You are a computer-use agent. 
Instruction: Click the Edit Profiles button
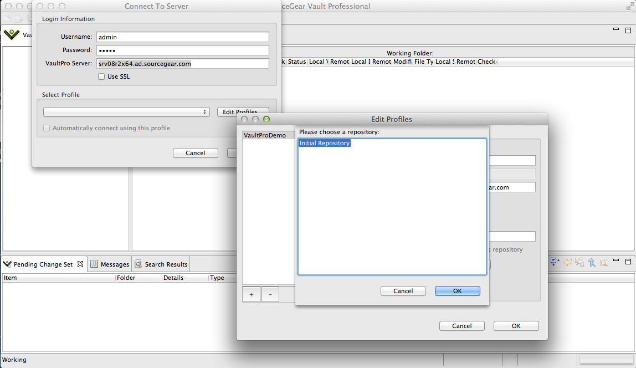(x=243, y=111)
